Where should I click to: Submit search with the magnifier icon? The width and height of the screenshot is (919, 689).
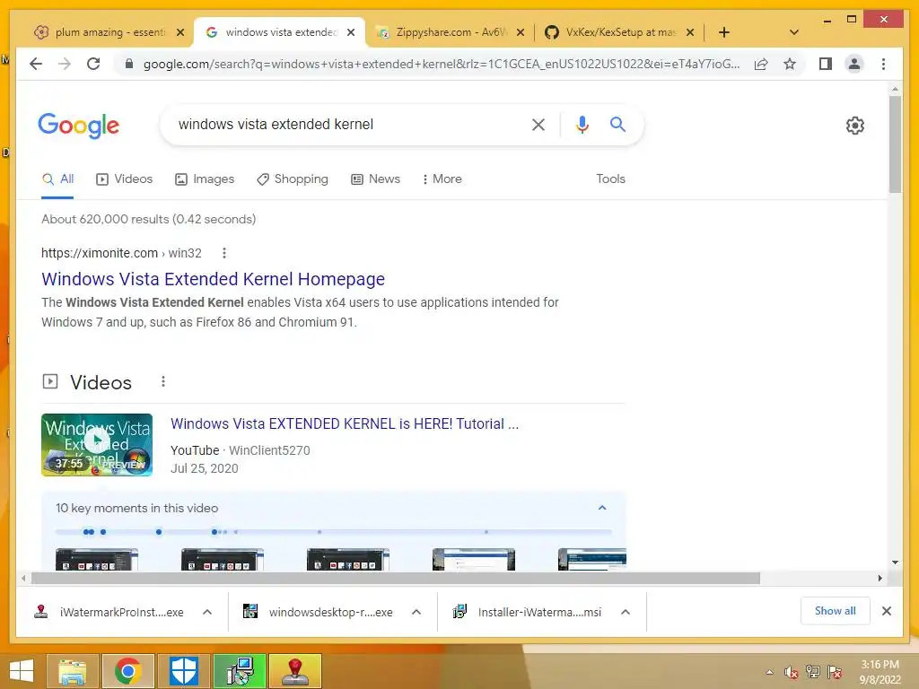617,124
